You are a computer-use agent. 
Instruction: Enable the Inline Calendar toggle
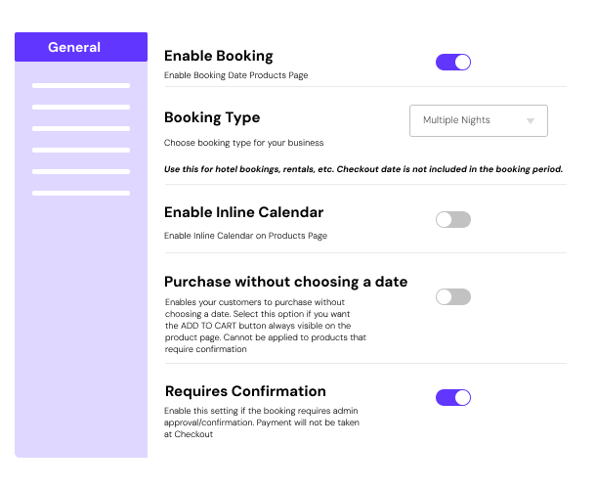coord(453,220)
